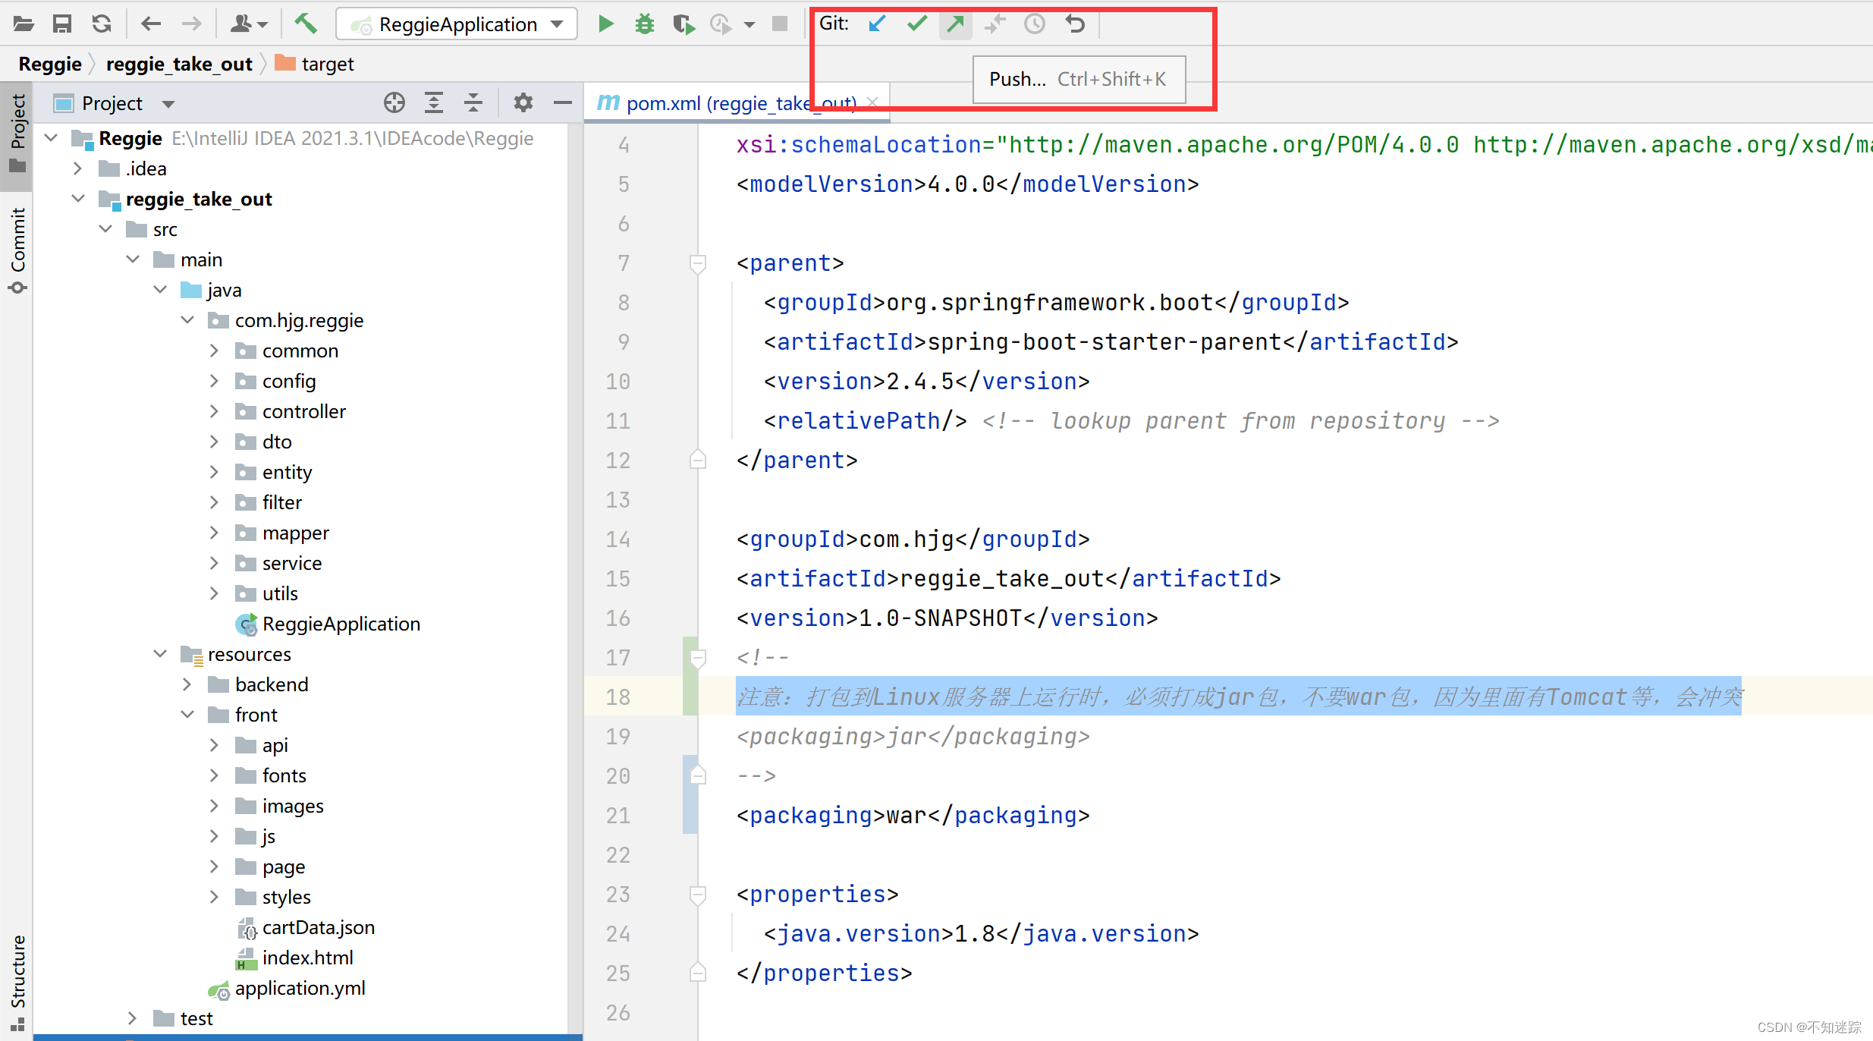The image size is (1873, 1041).
Task: Collapse the resources folder
Action: point(160,654)
